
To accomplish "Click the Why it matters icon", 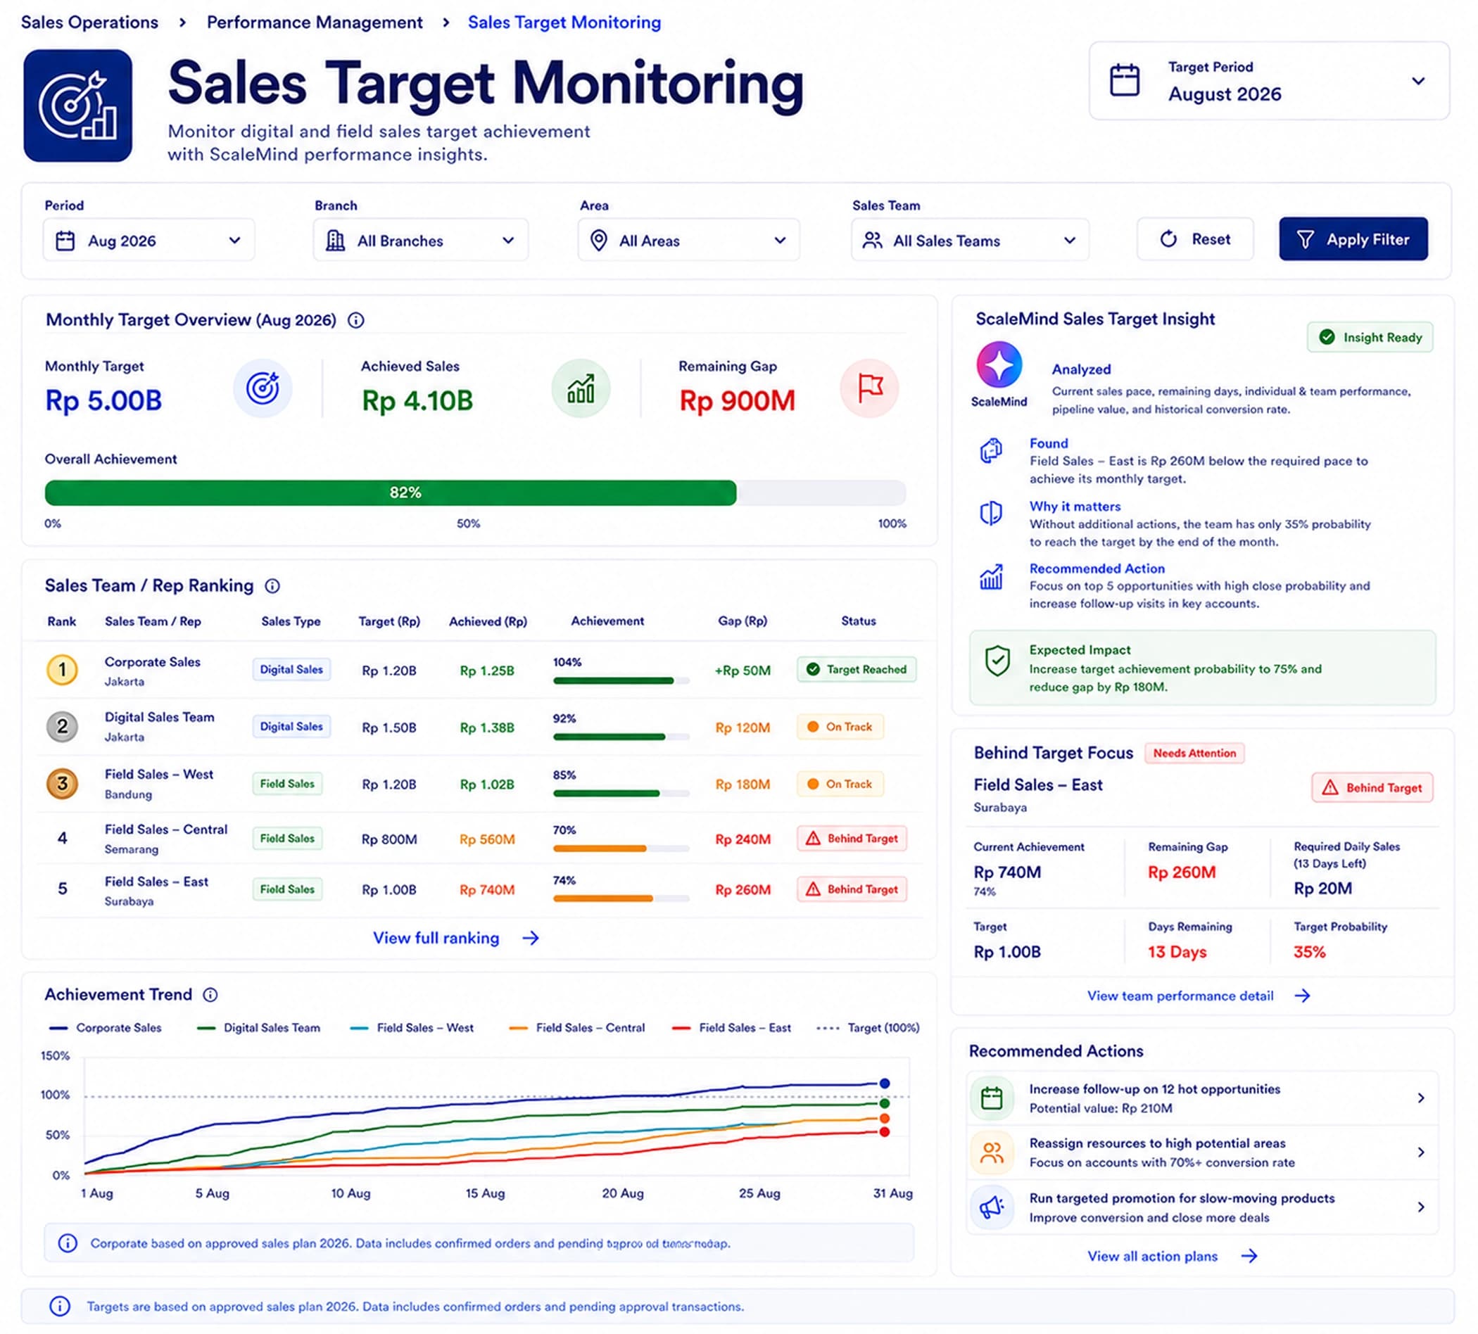I will coord(991,513).
